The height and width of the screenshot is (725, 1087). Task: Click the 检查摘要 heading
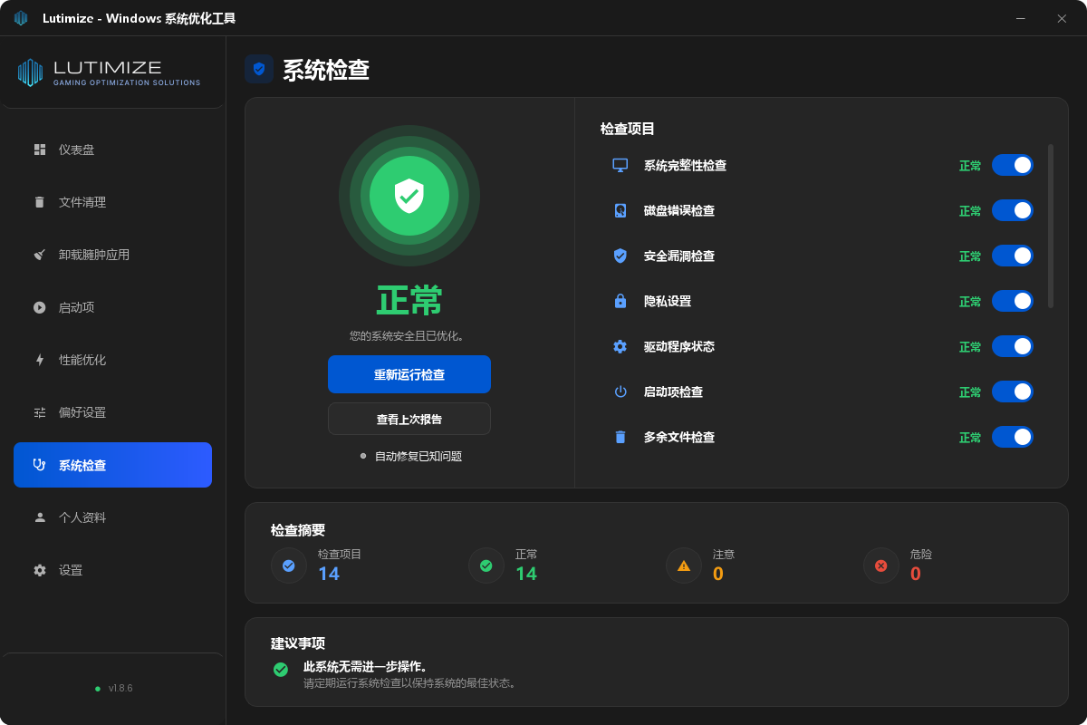coord(298,529)
